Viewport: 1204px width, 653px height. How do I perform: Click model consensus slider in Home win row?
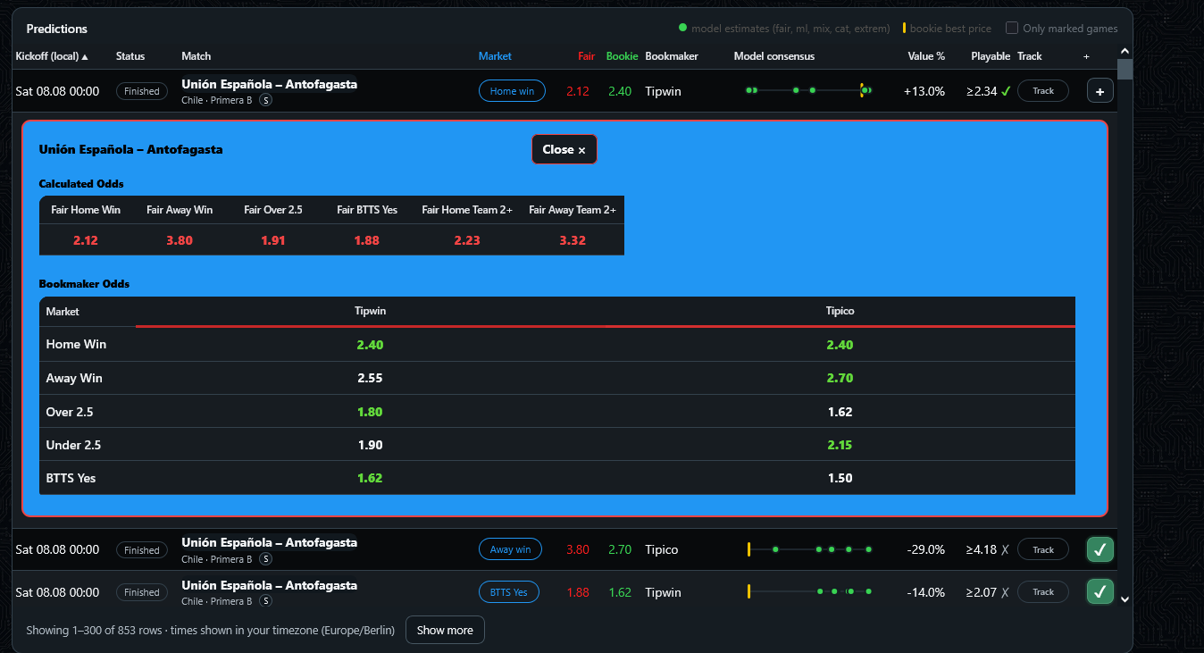[x=808, y=90]
